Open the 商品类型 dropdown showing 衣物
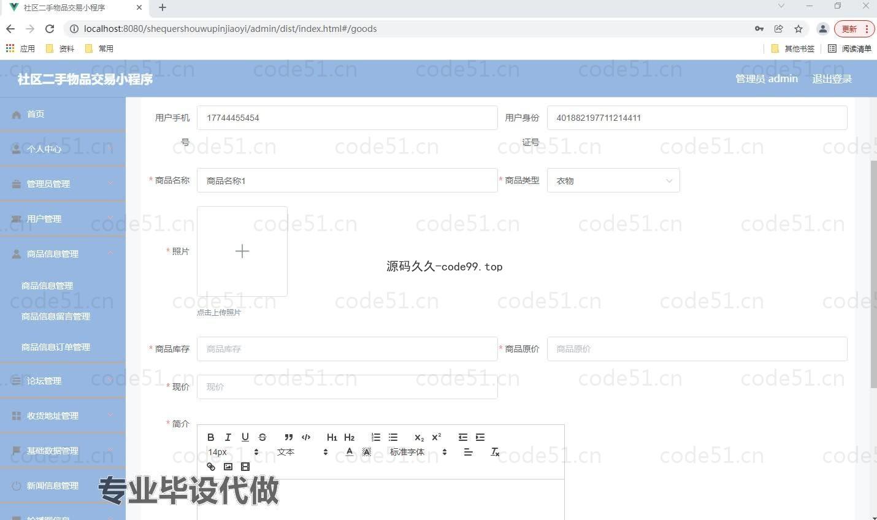The height and width of the screenshot is (520, 877). 613,180
